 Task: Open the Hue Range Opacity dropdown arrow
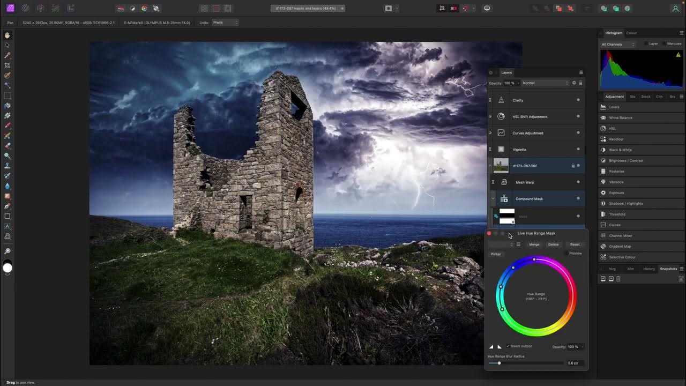pos(583,347)
